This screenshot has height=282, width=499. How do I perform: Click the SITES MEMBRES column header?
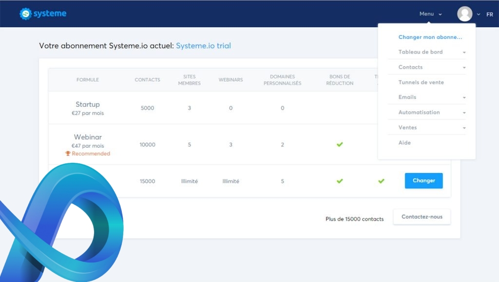click(190, 80)
